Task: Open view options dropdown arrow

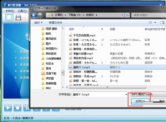Action: (155, 22)
